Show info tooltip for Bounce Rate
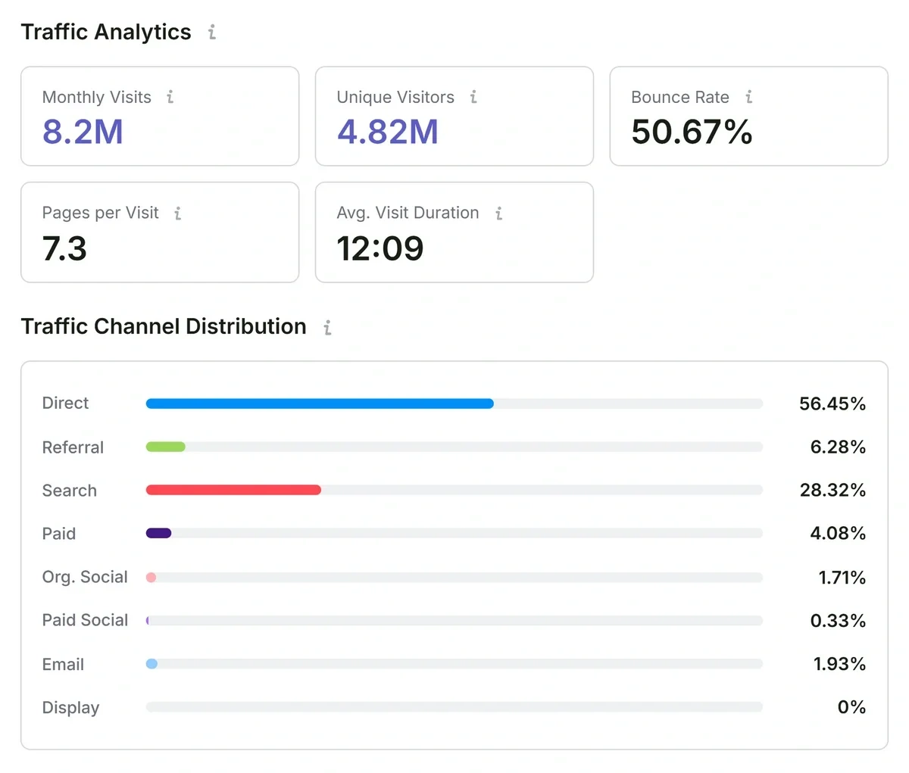 click(x=748, y=97)
